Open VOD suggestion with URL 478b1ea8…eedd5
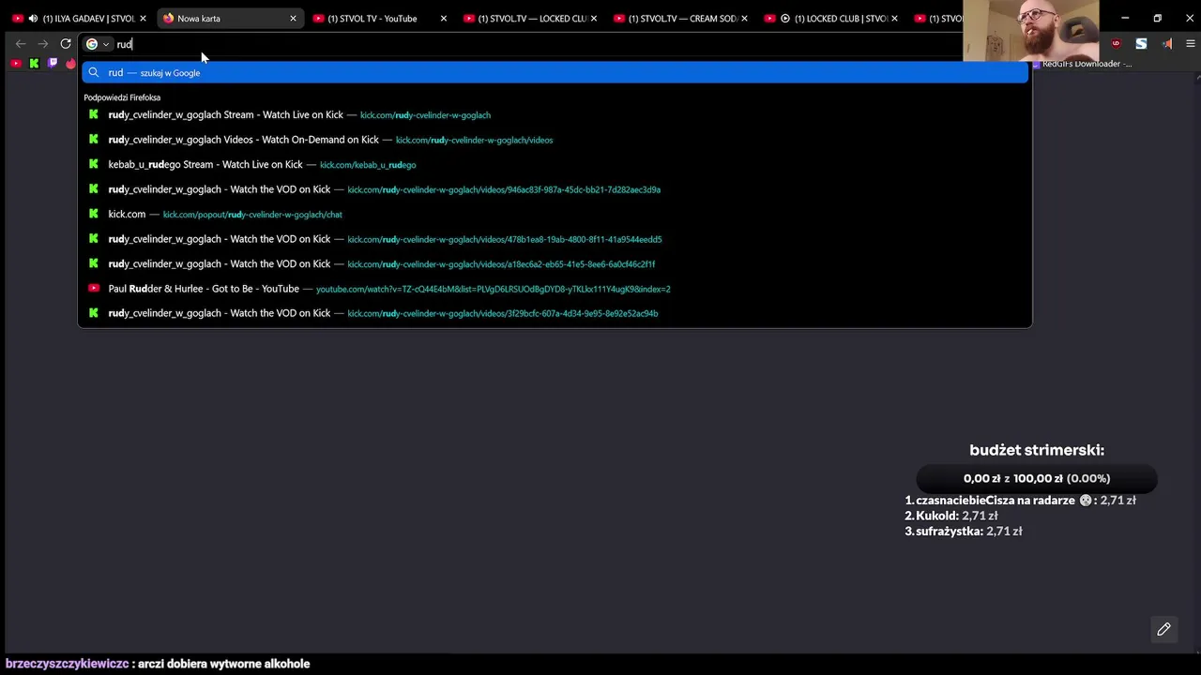1201x675 pixels. [555, 239]
